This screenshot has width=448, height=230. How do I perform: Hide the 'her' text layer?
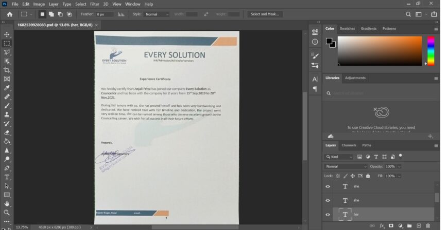[x=328, y=215]
